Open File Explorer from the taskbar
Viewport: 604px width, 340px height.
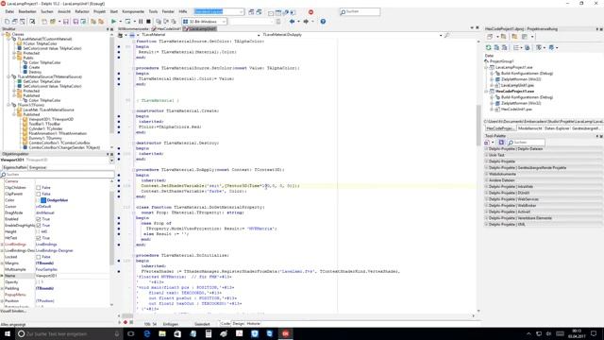162,333
